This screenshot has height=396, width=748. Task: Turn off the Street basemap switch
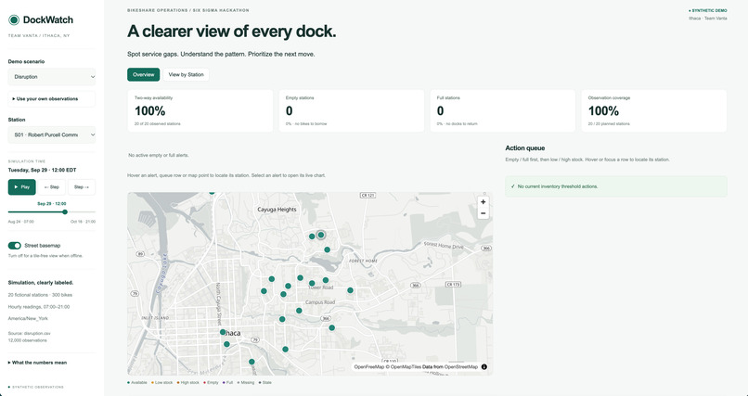tap(15, 246)
